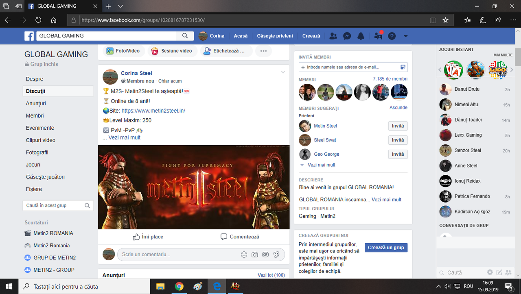Start a Sesiune video
This screenshot has height=294, width=521.
click(171, 51)
